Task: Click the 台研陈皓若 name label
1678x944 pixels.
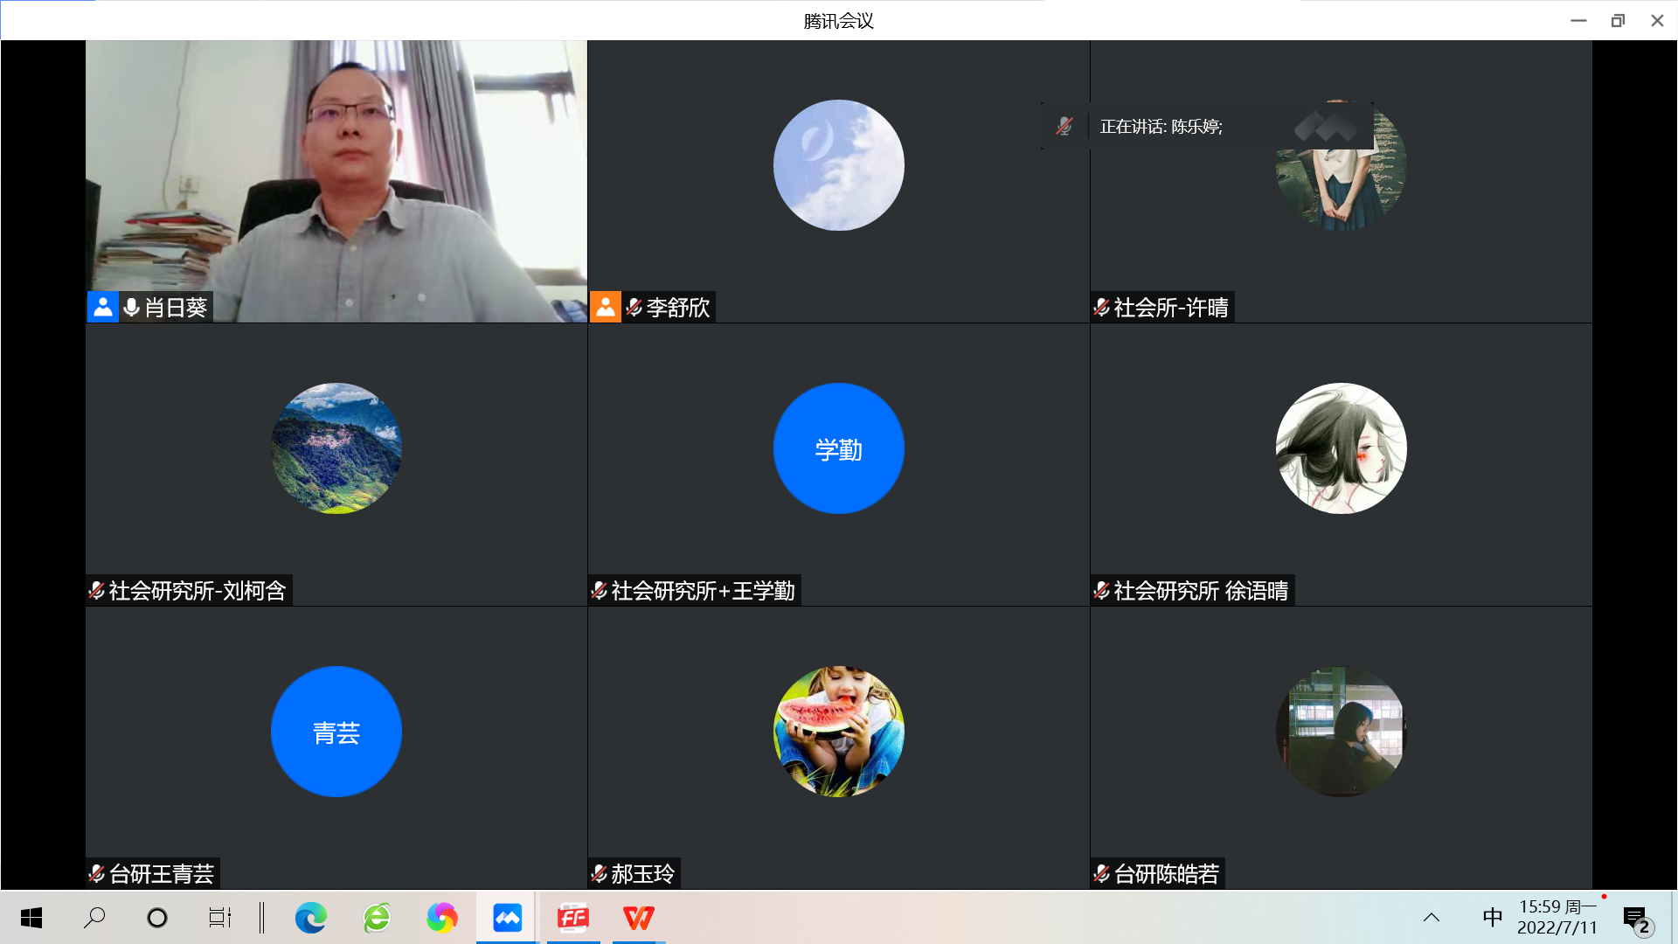Action: pos(1166,873)
